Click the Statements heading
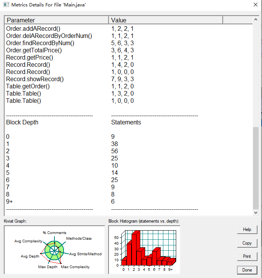 coord(126,123)
